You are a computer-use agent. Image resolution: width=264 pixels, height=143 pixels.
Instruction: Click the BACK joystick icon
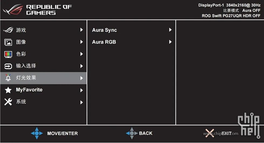pos(132,133)
